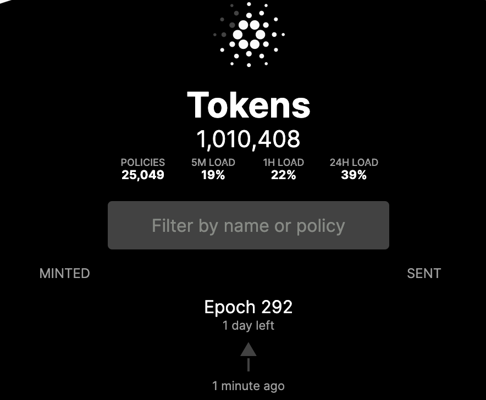Click the Epoch 292 label
The width and height of the screenshot is (486, 400).
(248, 307)
